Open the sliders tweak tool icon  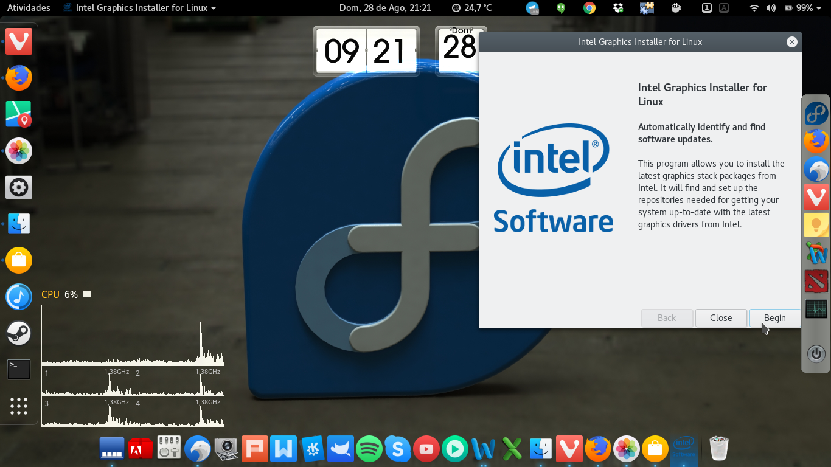click(169, 449)
